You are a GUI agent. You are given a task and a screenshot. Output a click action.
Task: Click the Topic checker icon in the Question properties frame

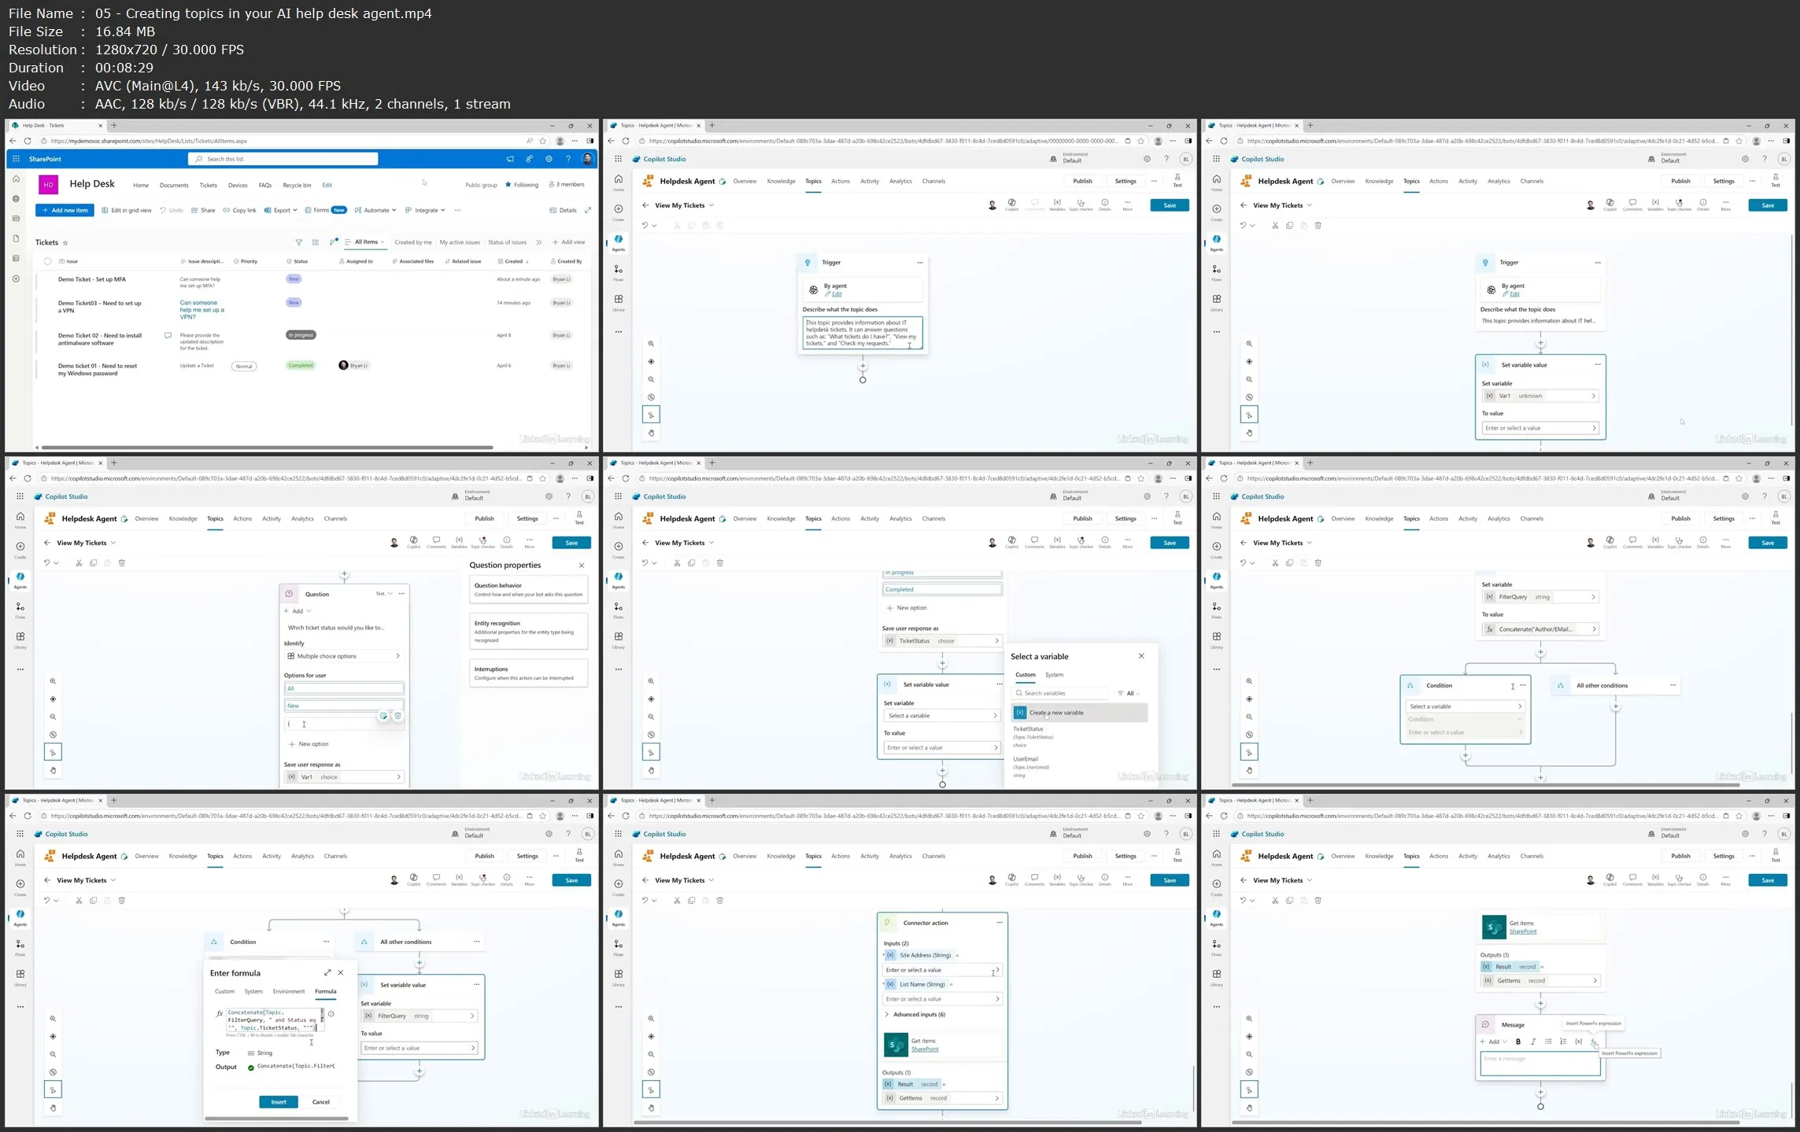point(482,543)
